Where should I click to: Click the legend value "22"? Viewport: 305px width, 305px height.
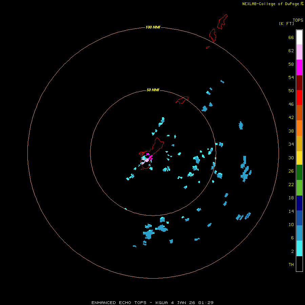[x=291, y=184]
